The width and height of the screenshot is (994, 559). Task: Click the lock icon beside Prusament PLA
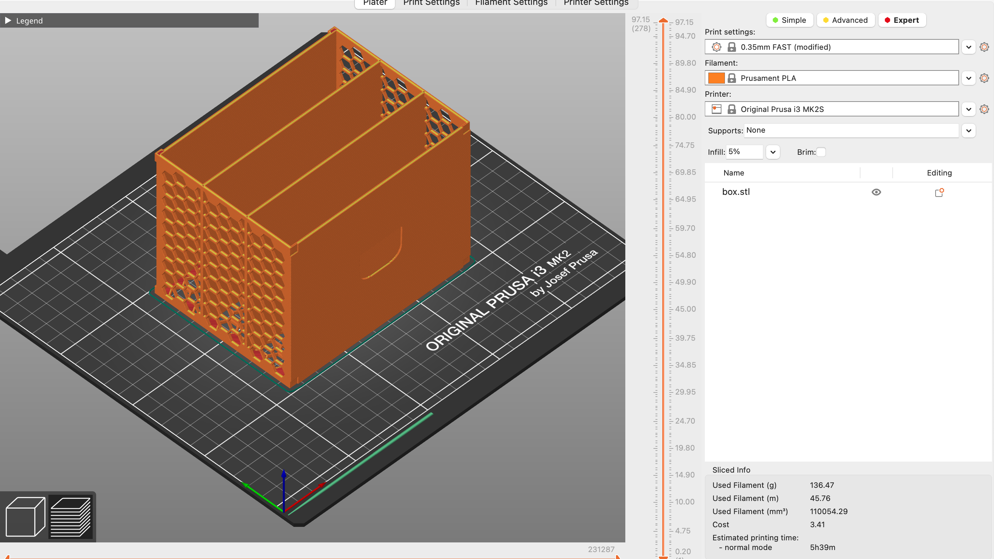pos(732,78)
